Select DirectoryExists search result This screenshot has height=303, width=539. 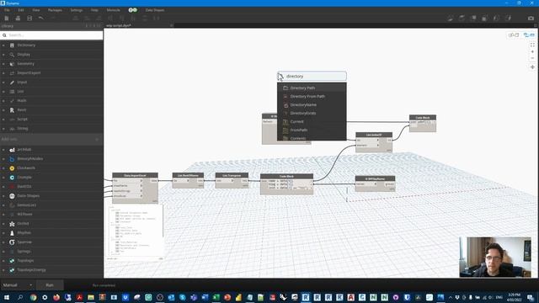(x=312, y=113)
